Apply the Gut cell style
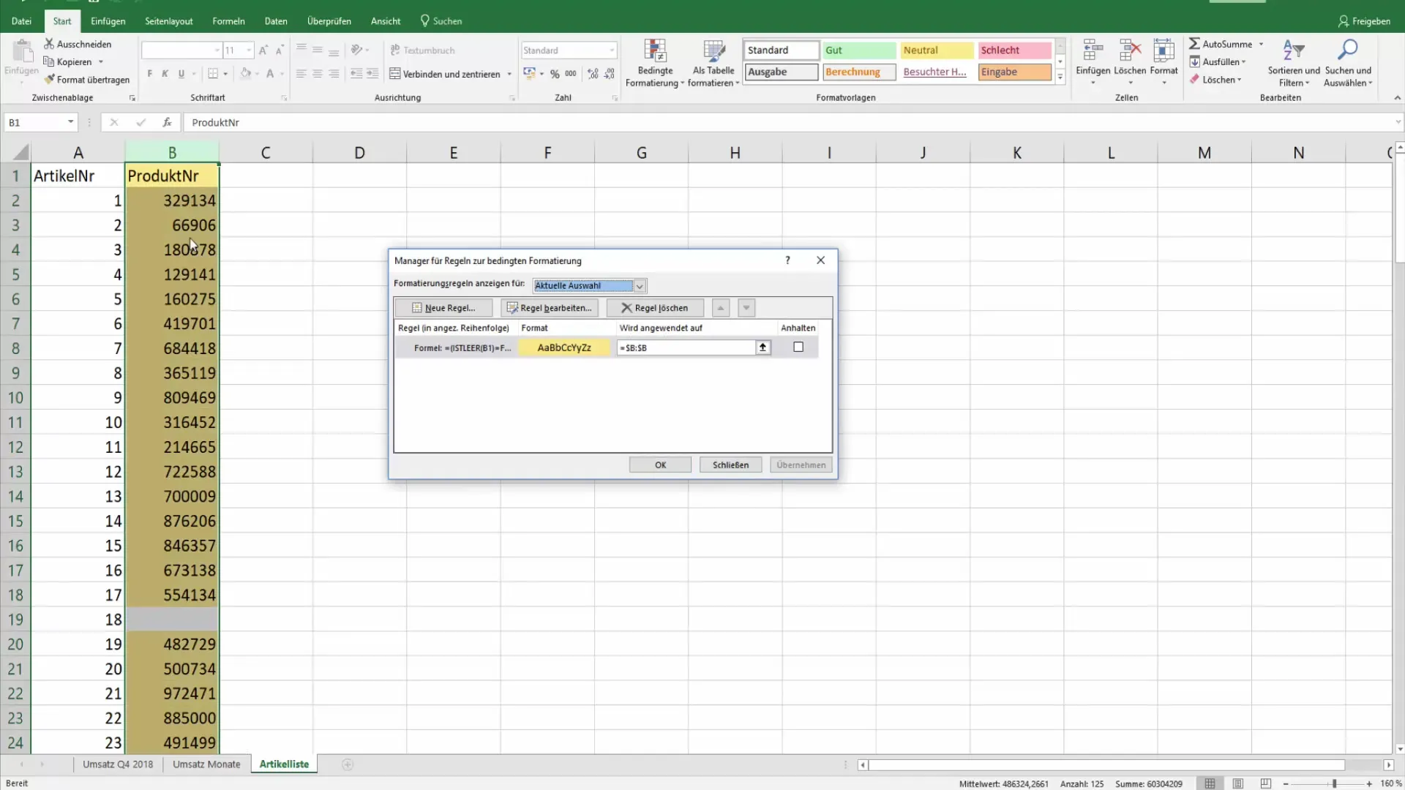Viewport: 1405px width, 790px height. click(x=859, y=50)
